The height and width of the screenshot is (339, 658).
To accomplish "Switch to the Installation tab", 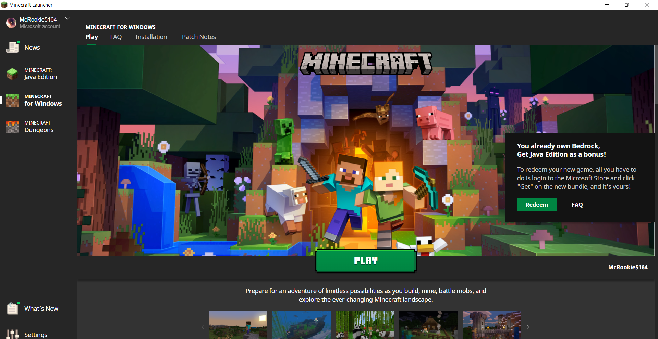I will [151, 37].
